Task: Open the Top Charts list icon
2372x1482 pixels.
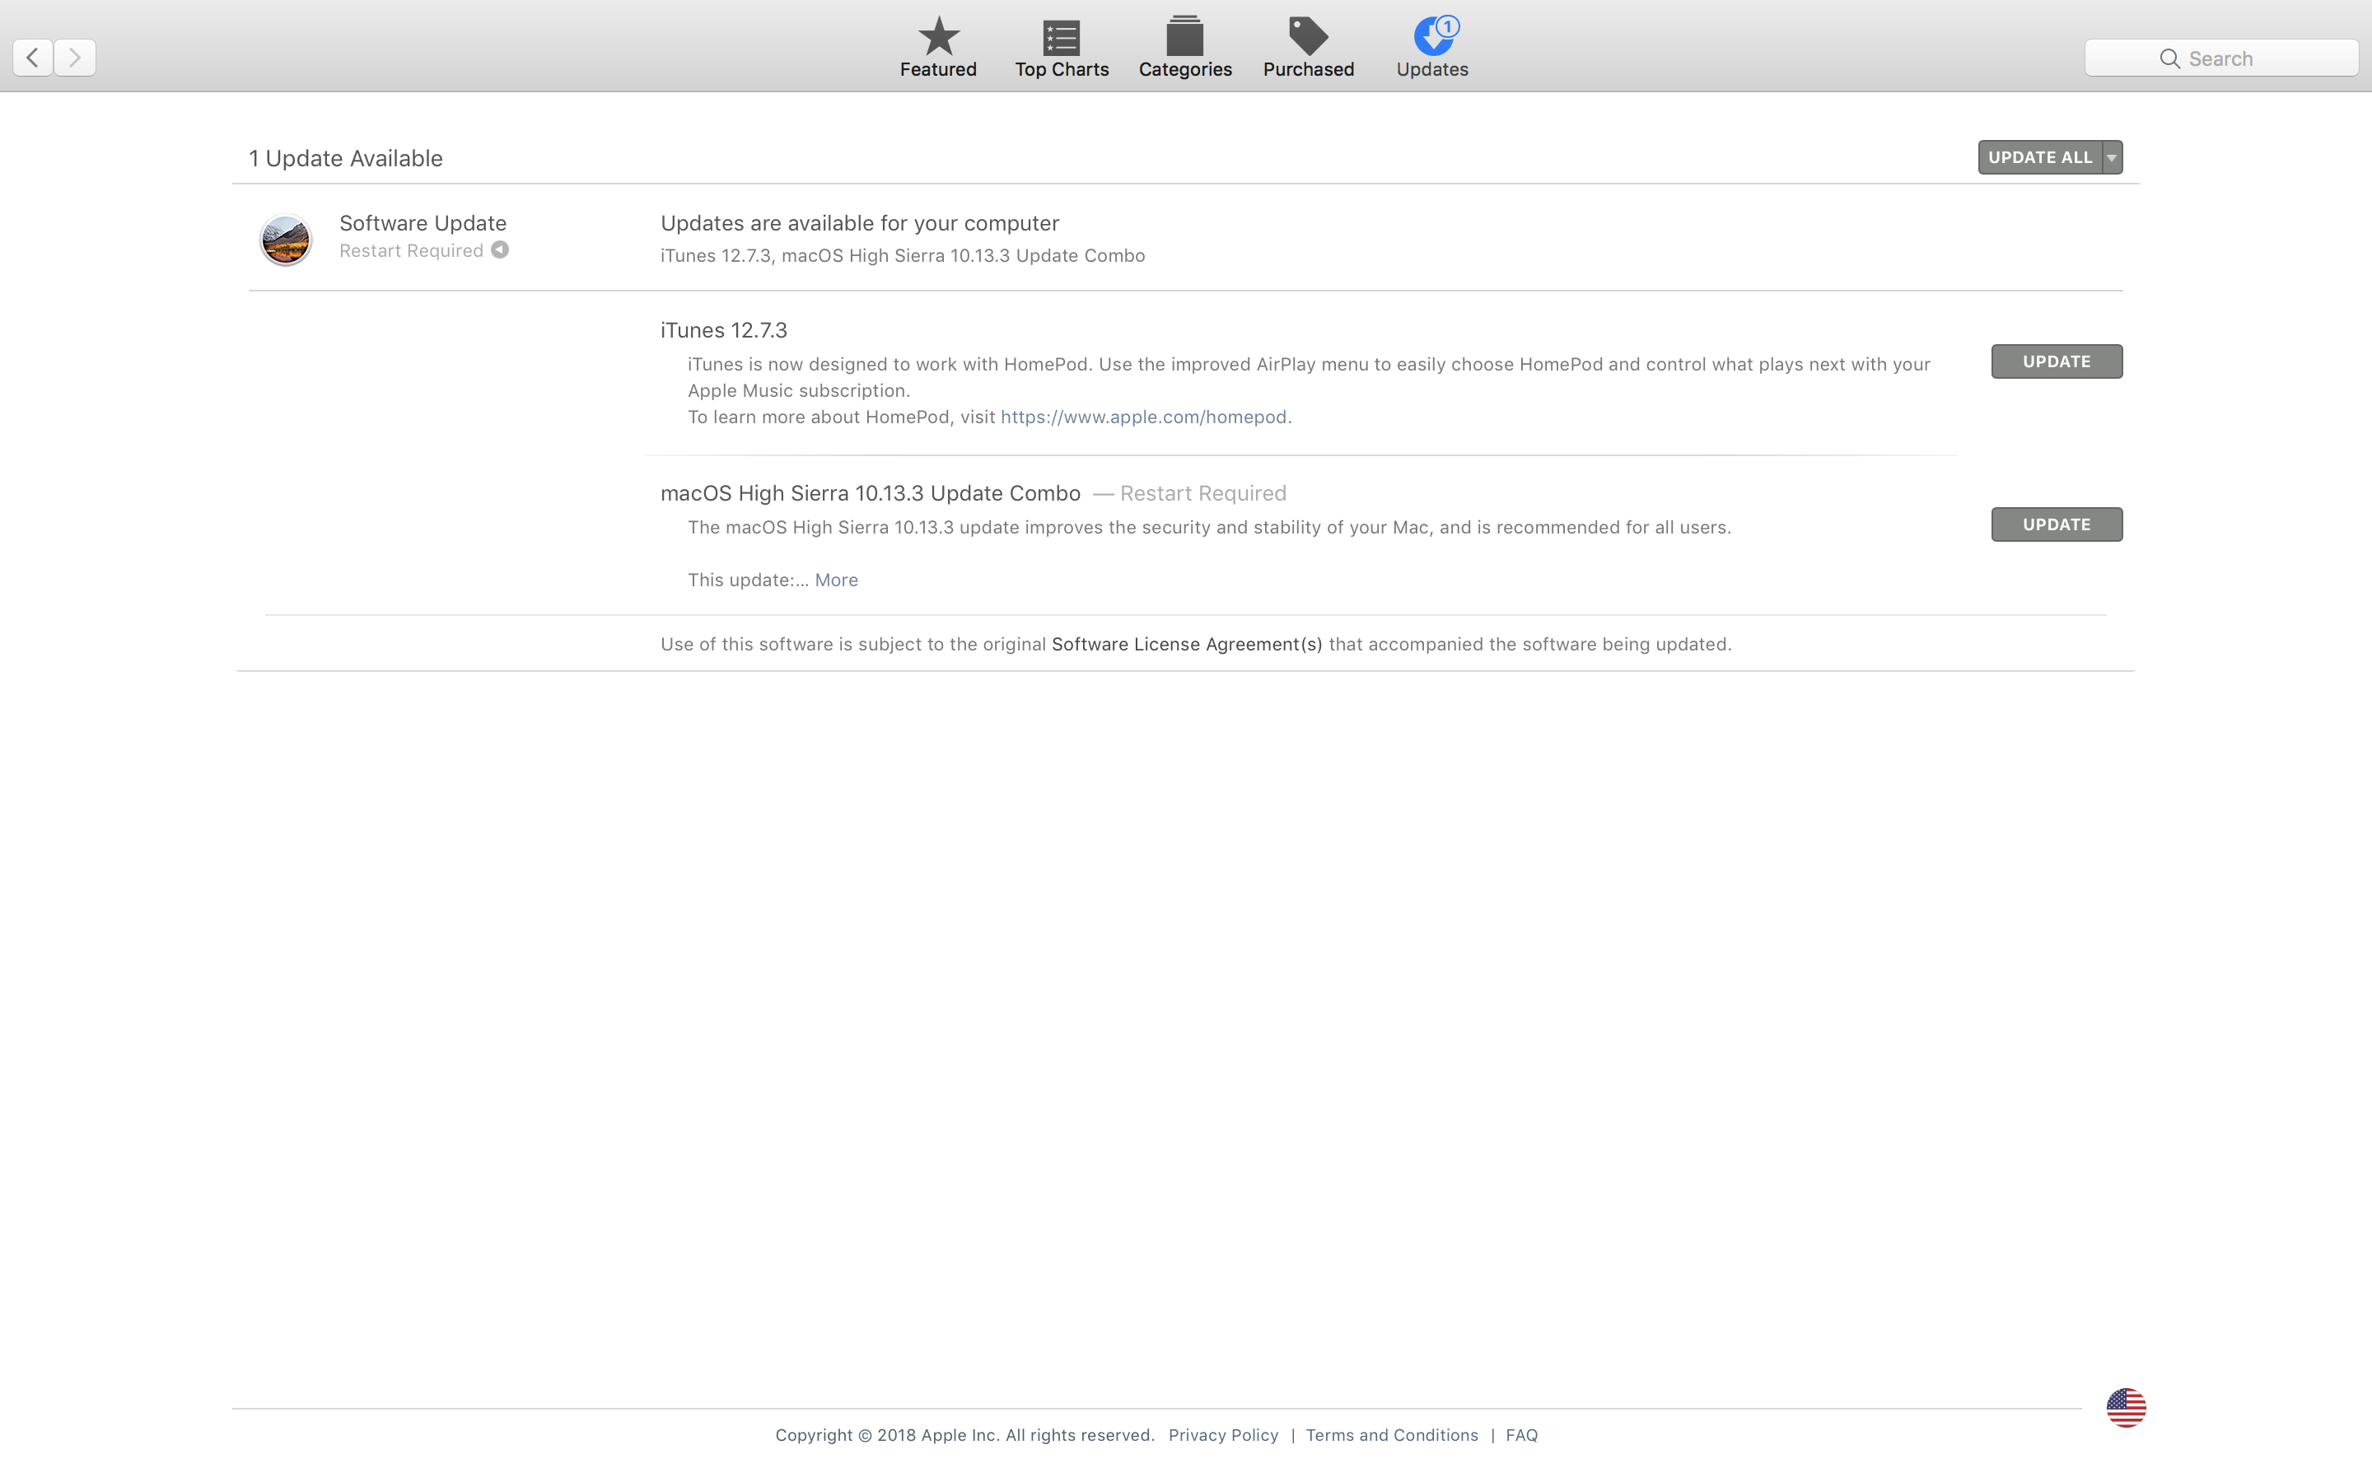Action: tap(1062, 37)
